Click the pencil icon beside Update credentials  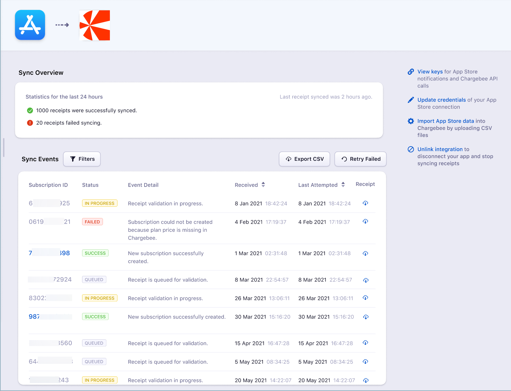(x=411, y=100)
